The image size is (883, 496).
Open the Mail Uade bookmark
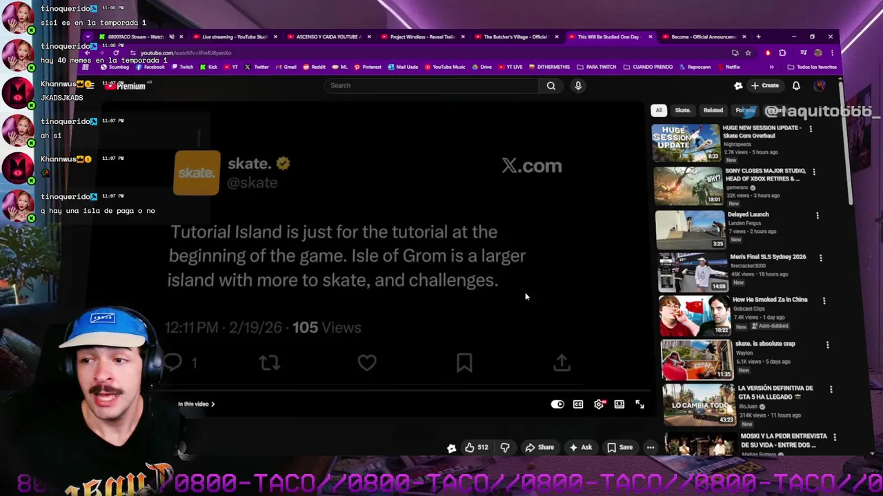coord(403,67)
